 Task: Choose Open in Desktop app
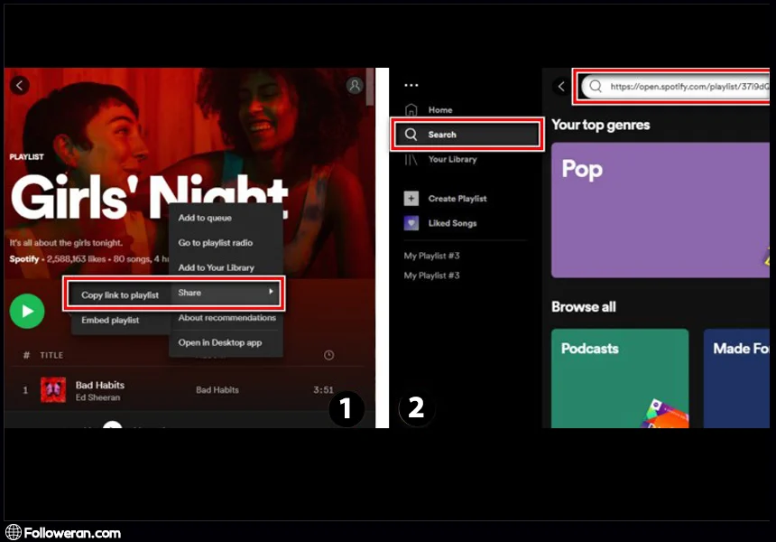coord(219,342)
